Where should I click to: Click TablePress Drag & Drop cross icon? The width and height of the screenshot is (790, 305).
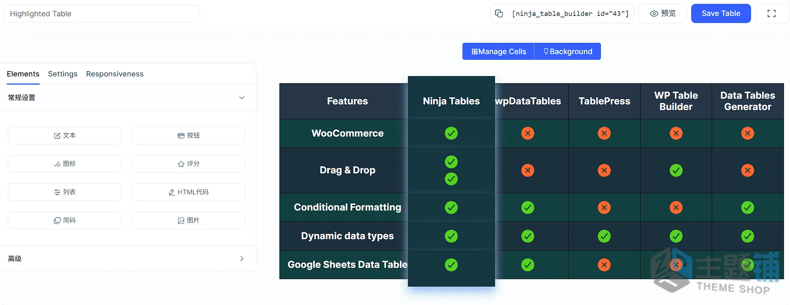pyautogui.click(x=604, y=171)
